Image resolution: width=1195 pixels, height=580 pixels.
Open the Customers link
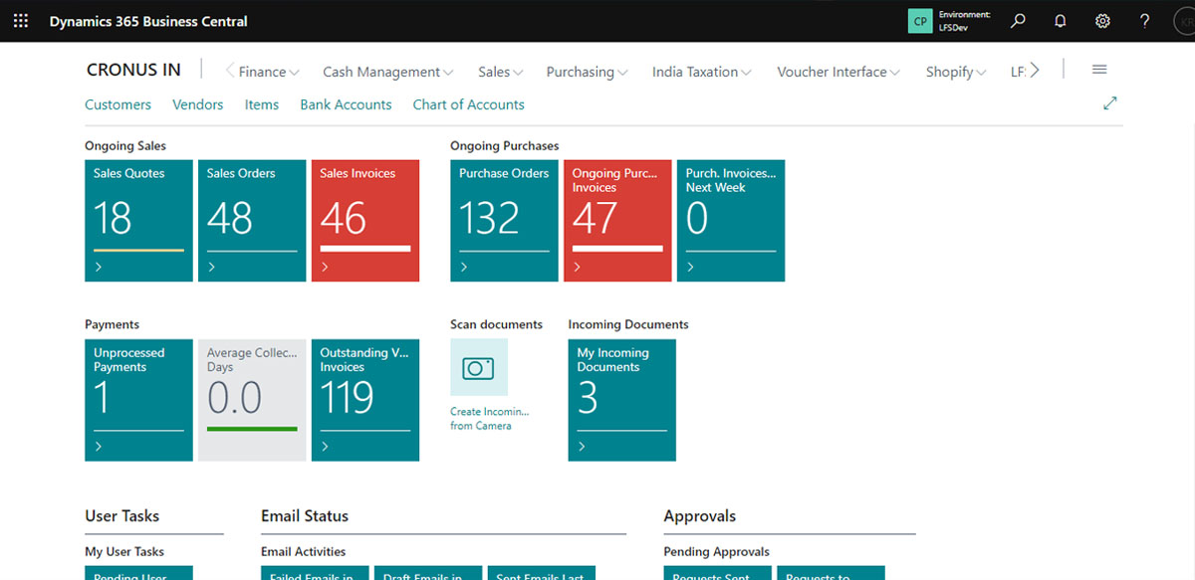118,104
